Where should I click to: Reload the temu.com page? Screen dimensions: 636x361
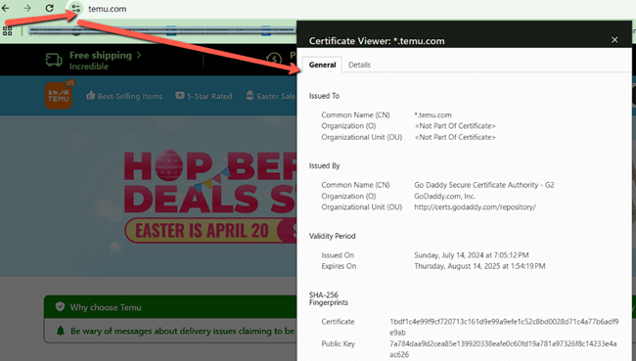point(50,8)
